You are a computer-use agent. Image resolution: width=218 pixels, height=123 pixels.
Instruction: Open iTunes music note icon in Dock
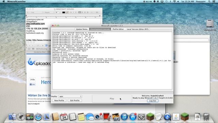pyautogui.click(x=124, y=117)
